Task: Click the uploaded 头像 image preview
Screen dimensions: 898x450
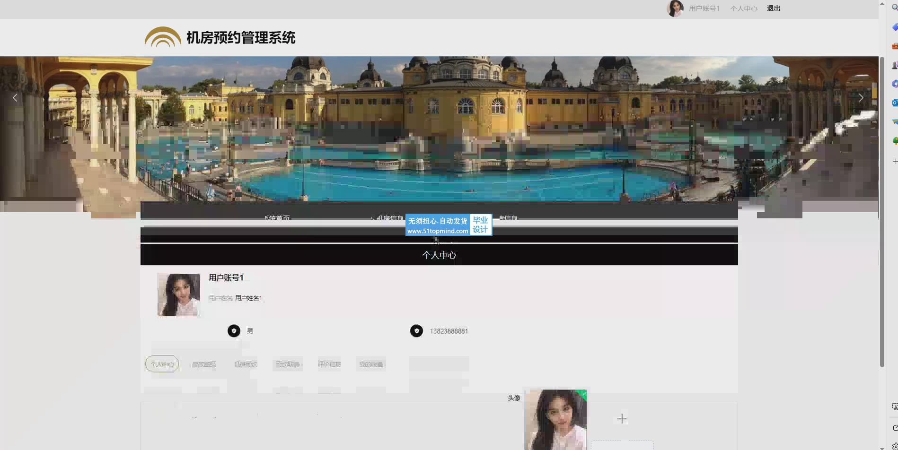Action: click(555, 419)
